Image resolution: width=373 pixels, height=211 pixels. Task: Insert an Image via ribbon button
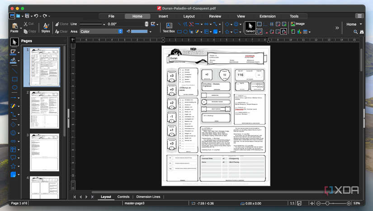(x=298, y=24)
